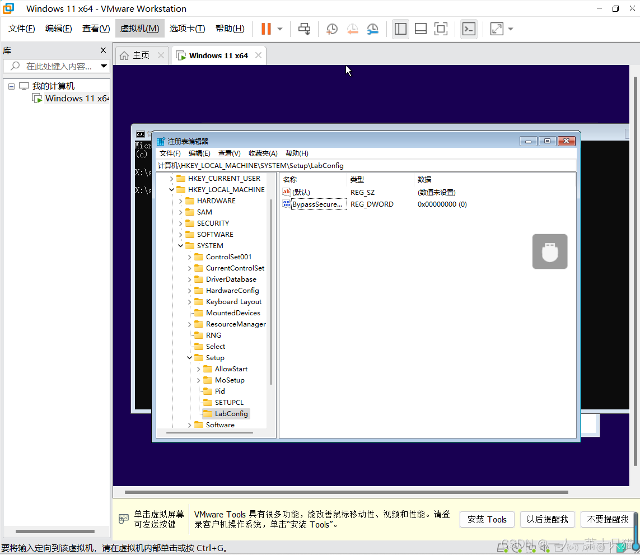Image resolution: width=640 pixels, height=555 pixels.
Task: Enter full screen mode icon
Action: coord(441,29)
